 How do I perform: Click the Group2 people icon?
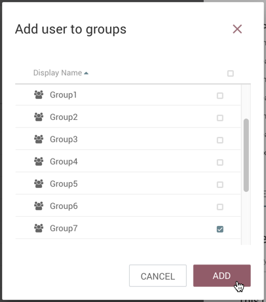(39, 117)
